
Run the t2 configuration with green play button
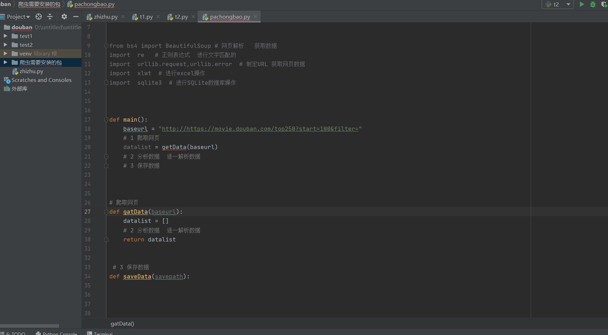coord(582,4)
